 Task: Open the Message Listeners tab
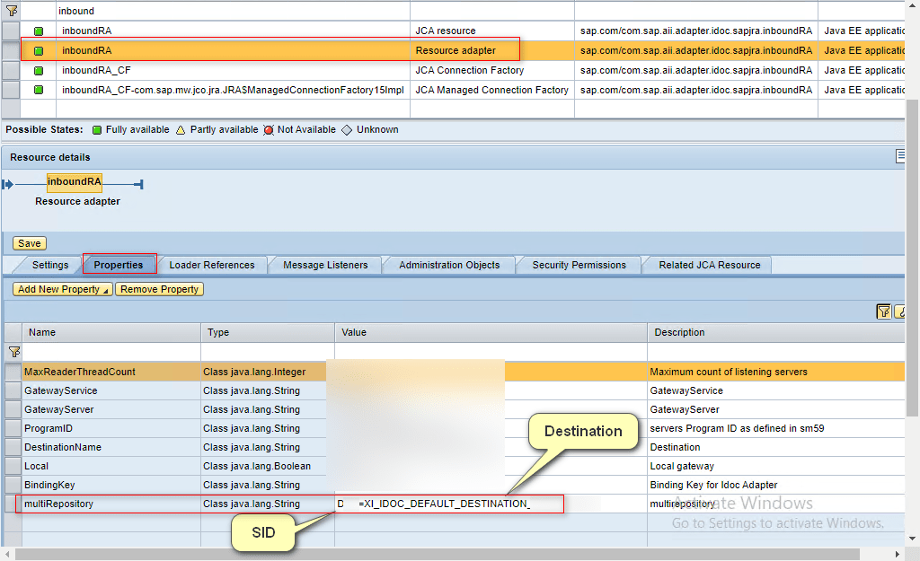[x=325, y=265]
